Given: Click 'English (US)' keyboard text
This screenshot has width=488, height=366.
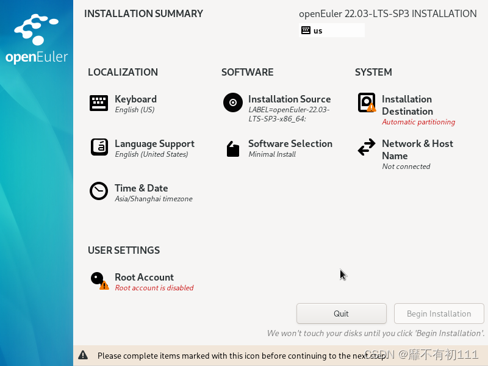Looking at the screenshot, I should coord(135,110).
